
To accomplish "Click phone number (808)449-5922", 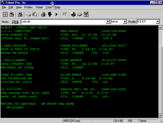I will (x=114, y=89).
